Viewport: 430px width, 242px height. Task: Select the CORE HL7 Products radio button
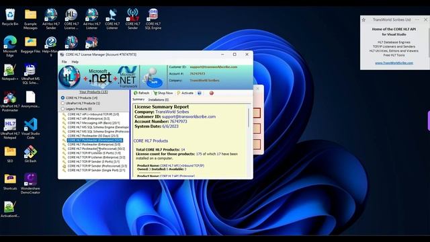pyautogui.click(x=62, y=97)
